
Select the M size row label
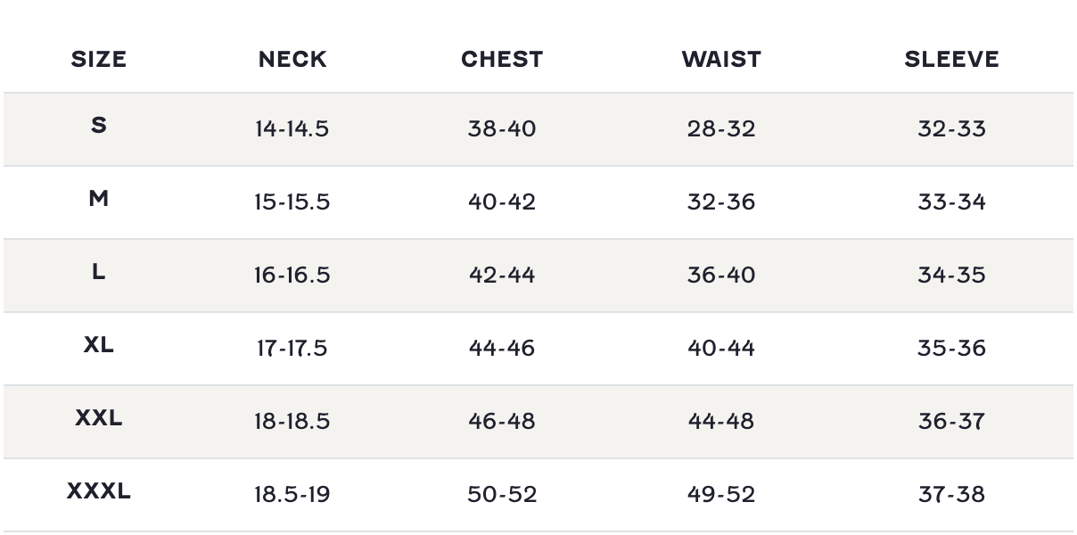click(99, 199)
